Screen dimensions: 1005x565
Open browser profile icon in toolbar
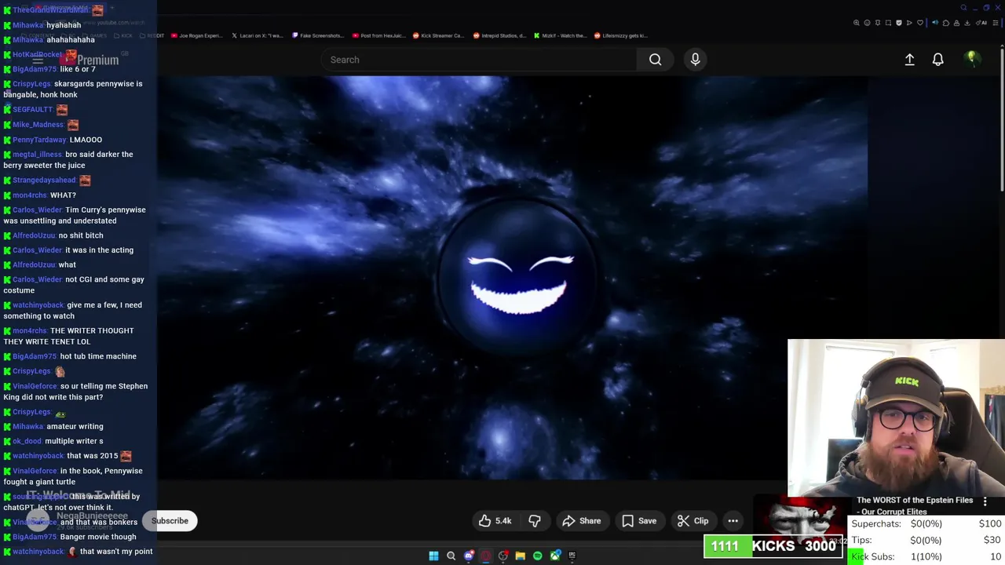tap(956, 23)
